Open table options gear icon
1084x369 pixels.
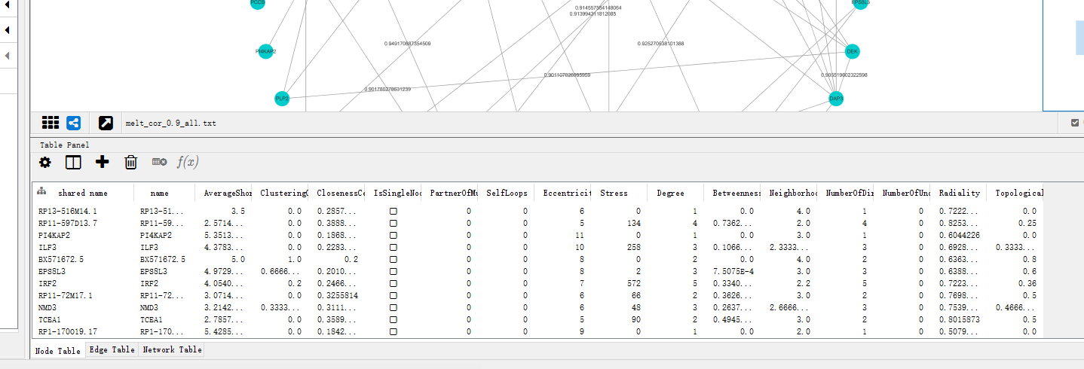[45, 162]
